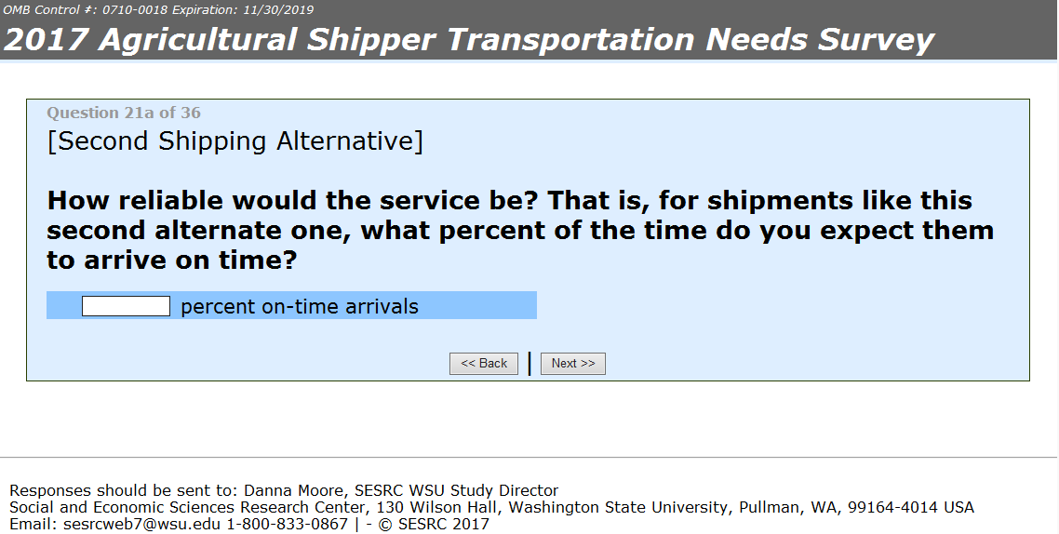
Task: Click the '© SESRC 2017' copyright notice
Action: [428, 524]
